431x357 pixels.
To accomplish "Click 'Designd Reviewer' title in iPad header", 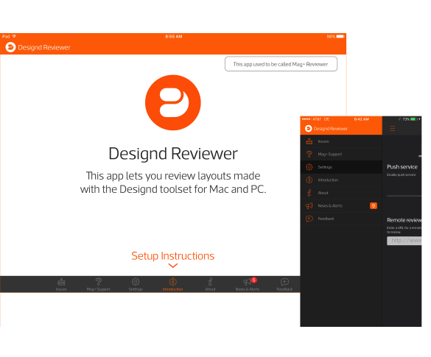I will 44,48.
